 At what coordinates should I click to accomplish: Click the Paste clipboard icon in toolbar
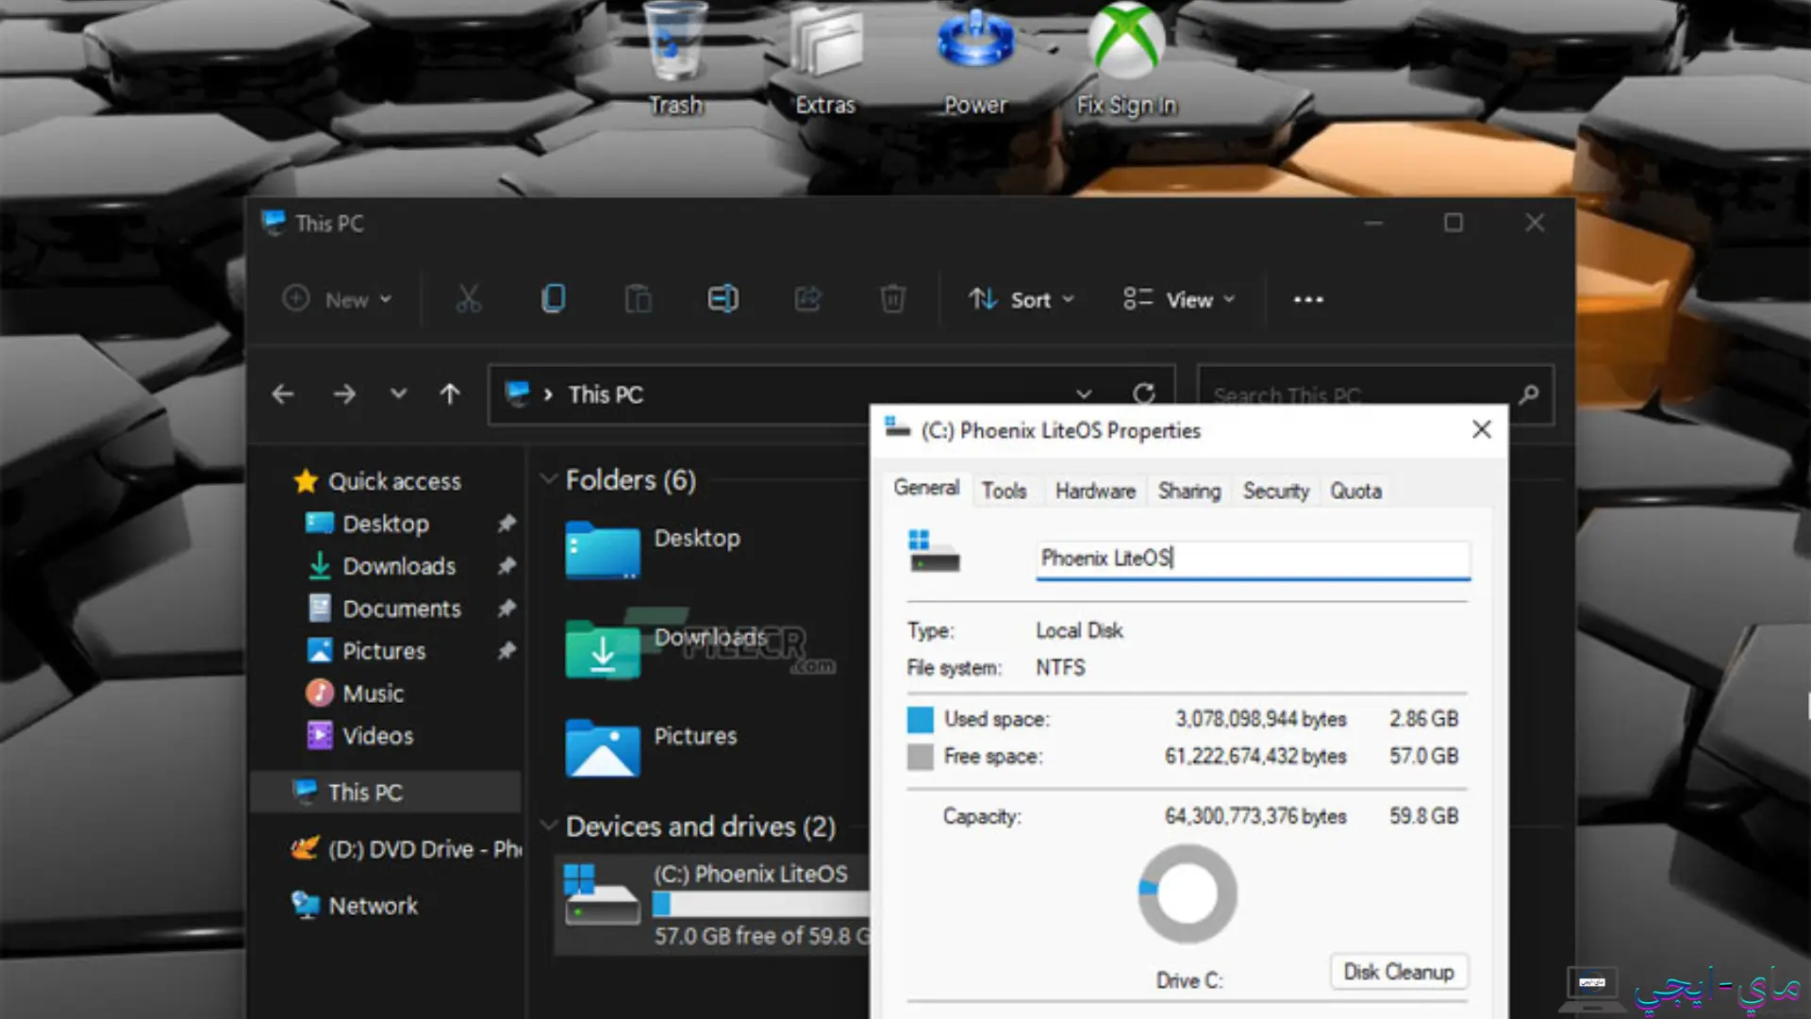(639, 299)
